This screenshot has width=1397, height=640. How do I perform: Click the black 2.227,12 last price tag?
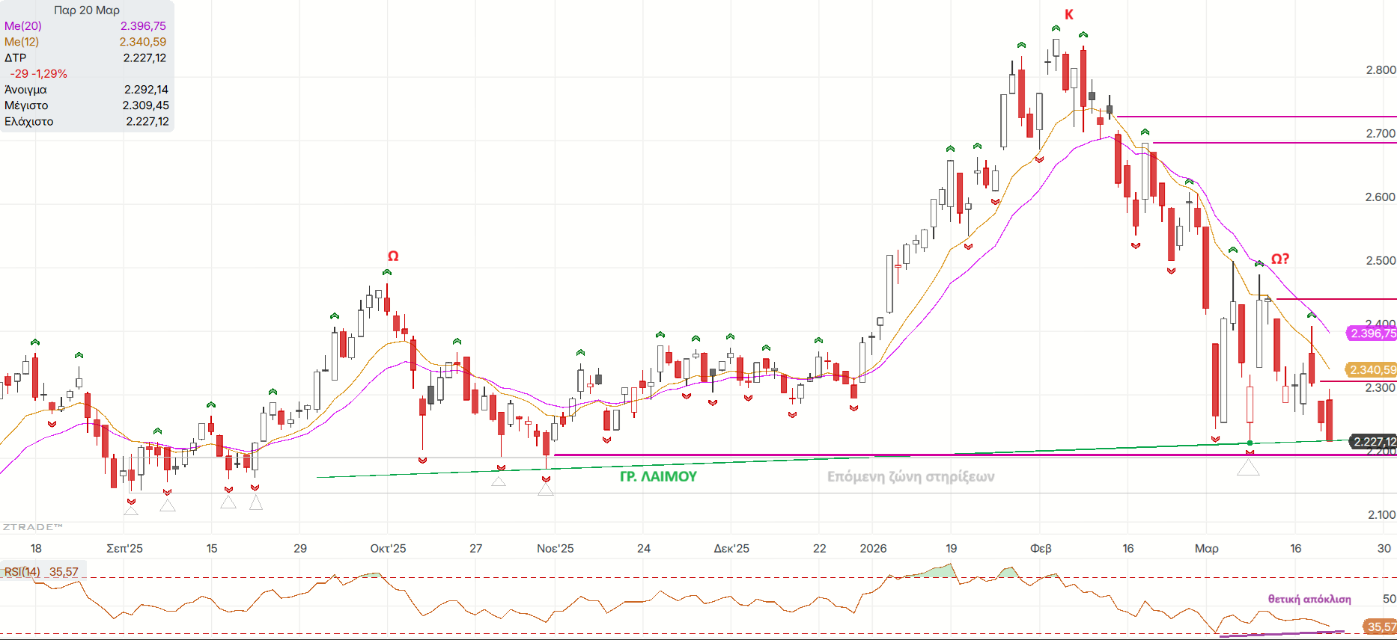tap(1373, 442)
